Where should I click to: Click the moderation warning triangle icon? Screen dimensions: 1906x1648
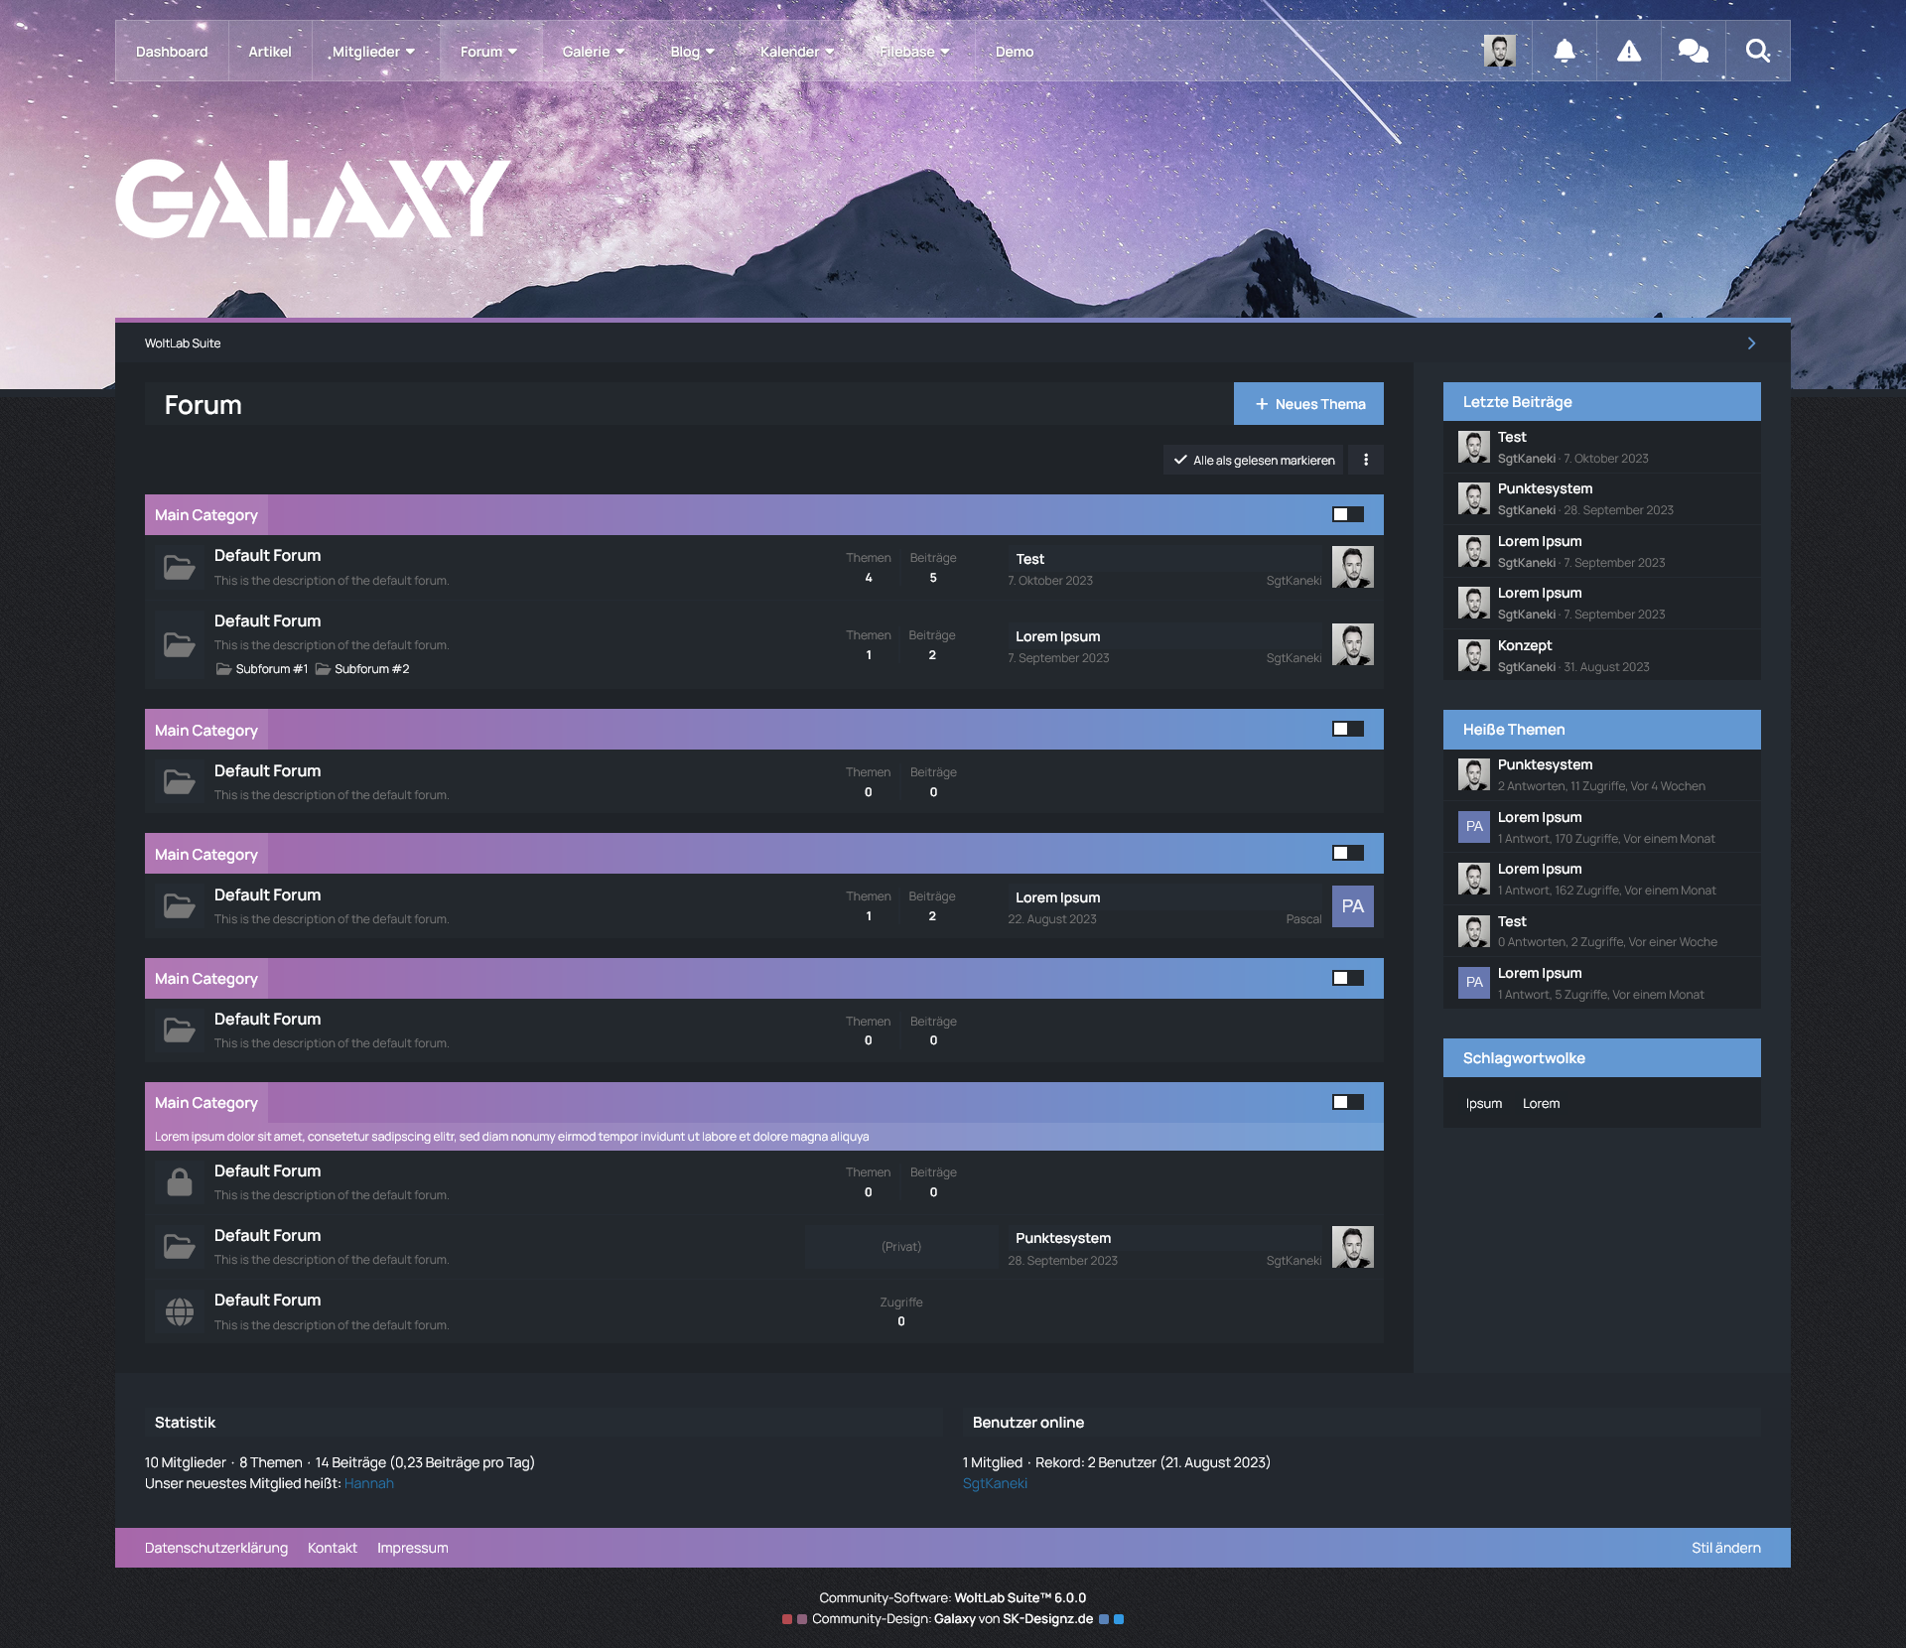[x=1628, y=51]
